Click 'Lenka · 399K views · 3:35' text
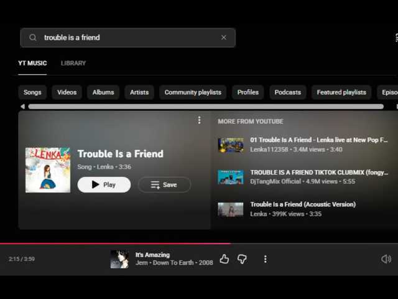This screenshot has width=398, height=299. (x=286, y=214)
